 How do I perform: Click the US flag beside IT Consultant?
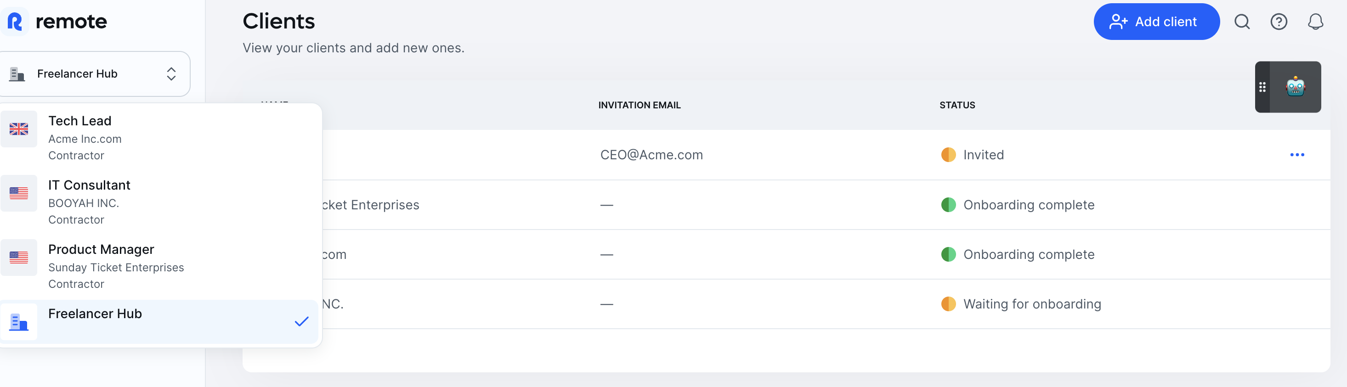[x=19, y=193]
